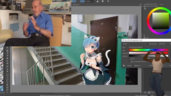Image resolution: width=171 pixels, height=96 pixels.
Task: Toggle the Multiframe checkbox
Action: click(x=133, y=66)
